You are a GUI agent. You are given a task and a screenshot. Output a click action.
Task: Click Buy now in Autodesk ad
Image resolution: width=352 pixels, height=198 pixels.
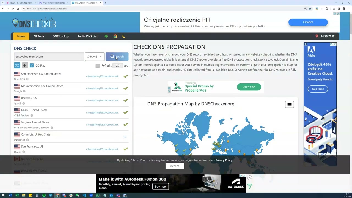click(x=161, y=186)
